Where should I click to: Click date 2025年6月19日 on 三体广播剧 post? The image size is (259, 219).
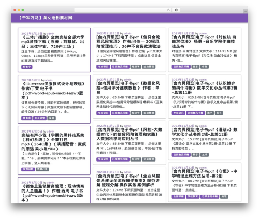click(32, 34)
